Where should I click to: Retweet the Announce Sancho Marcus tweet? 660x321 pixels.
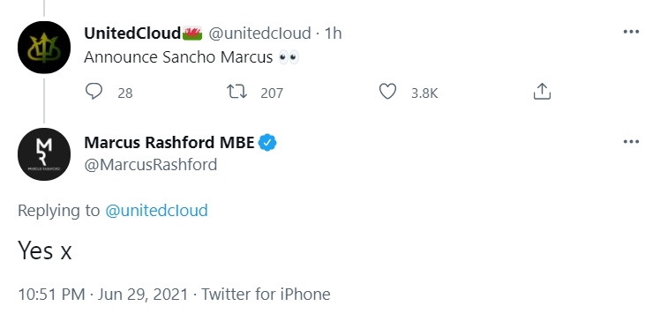(x=237, y=92)
